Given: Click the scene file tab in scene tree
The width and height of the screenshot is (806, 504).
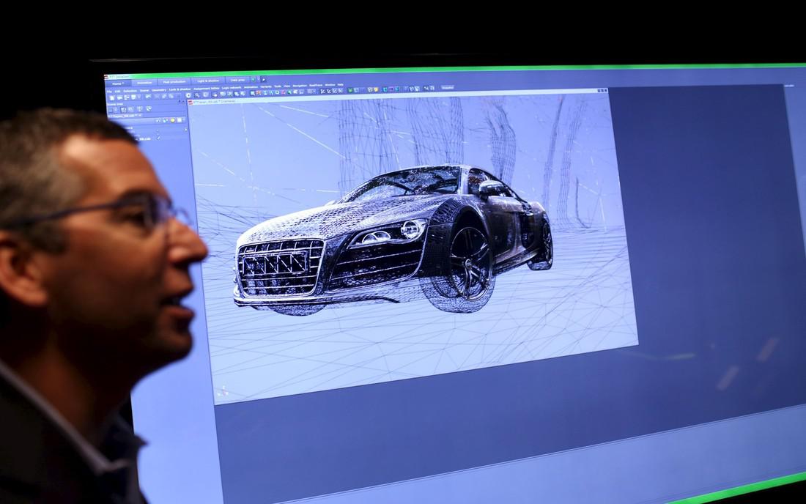Looking at the screenshot, I should coord(125,116).
